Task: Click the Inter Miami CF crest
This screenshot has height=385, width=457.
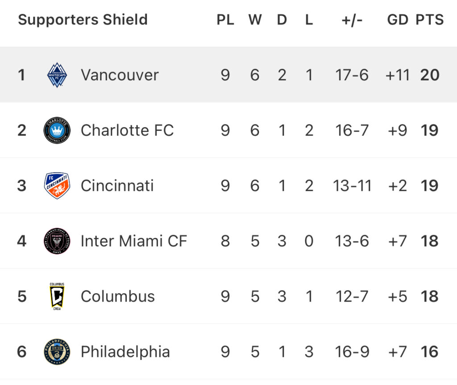Action: coord(57,241)
